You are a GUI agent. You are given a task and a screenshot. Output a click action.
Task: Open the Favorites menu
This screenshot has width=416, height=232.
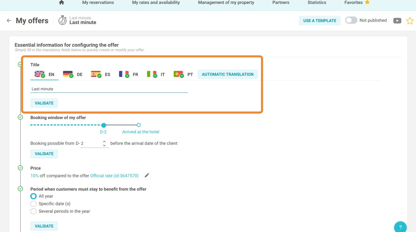354,3
